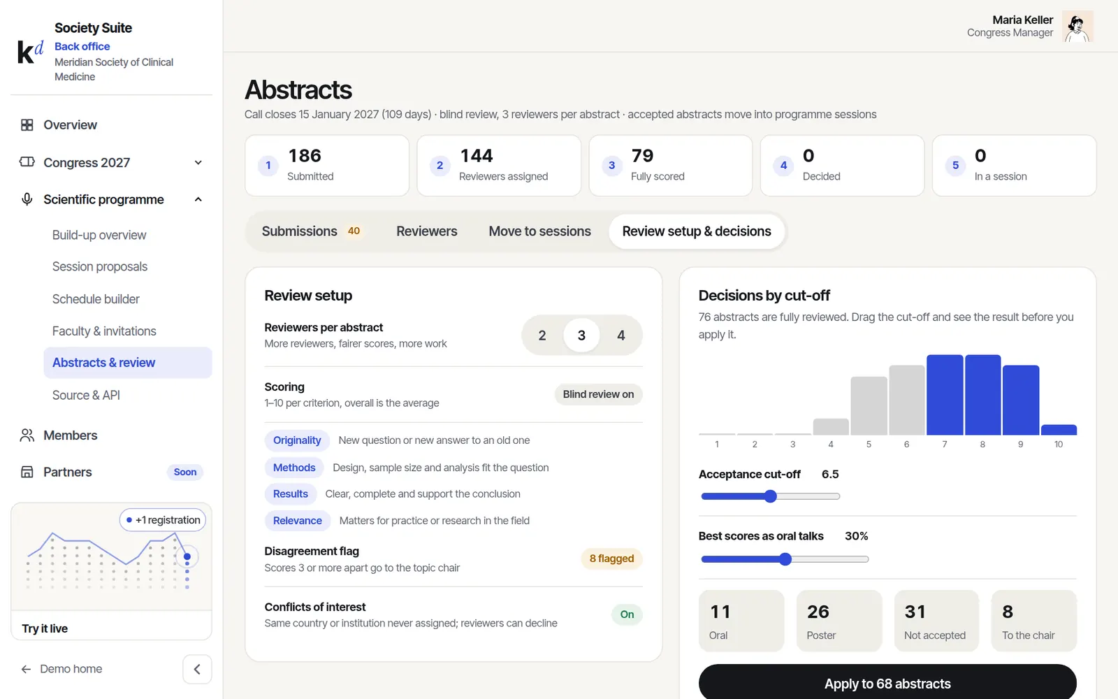Click the Submitted step card showing 186
This screenshot has height=699, width=1118.
(x=327, y=166)
